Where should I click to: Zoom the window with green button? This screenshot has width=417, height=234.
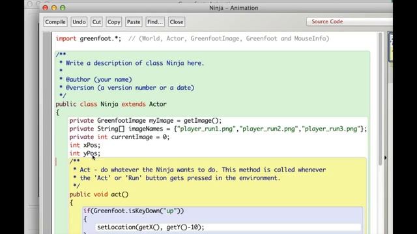coord(63,8)
